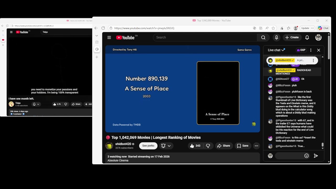
Task: Like the Teigu video (3.7k)
Action: pyautogui.click(x=57, y=104)
